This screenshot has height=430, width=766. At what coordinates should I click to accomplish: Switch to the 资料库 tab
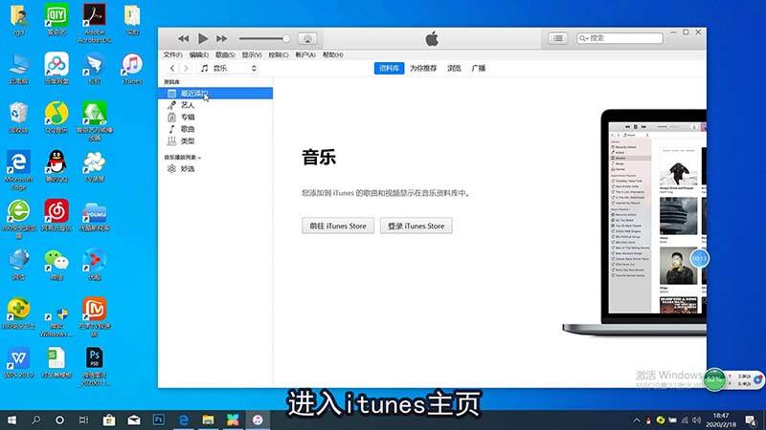tap(389, 68)
